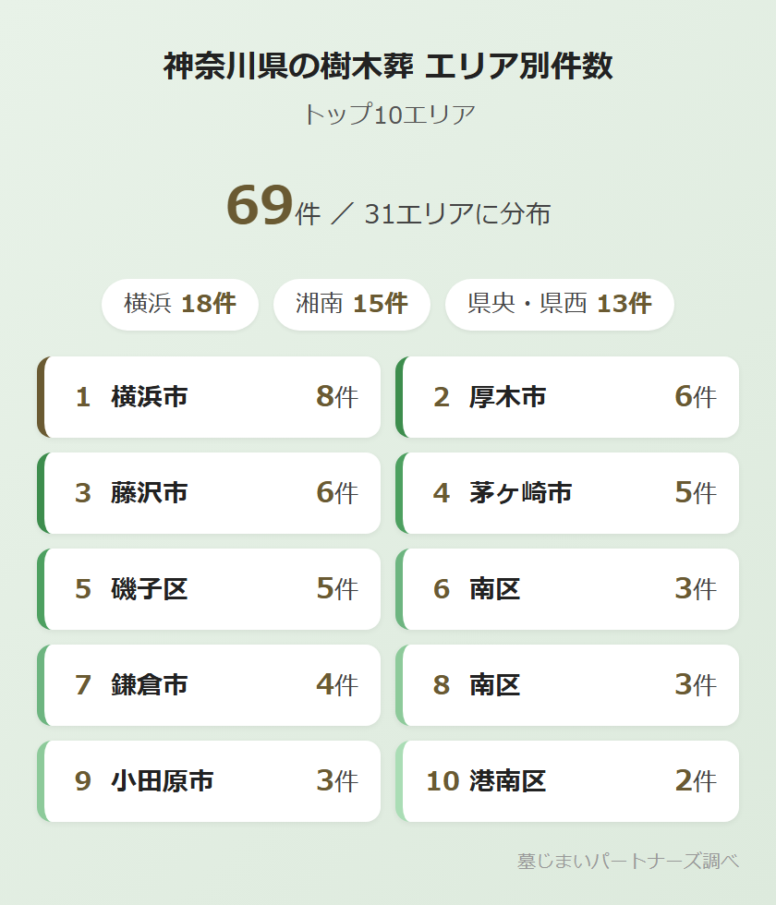Click the rank 8 南区 card
Viewport: 776px width, 905px height.
(568, 685)
